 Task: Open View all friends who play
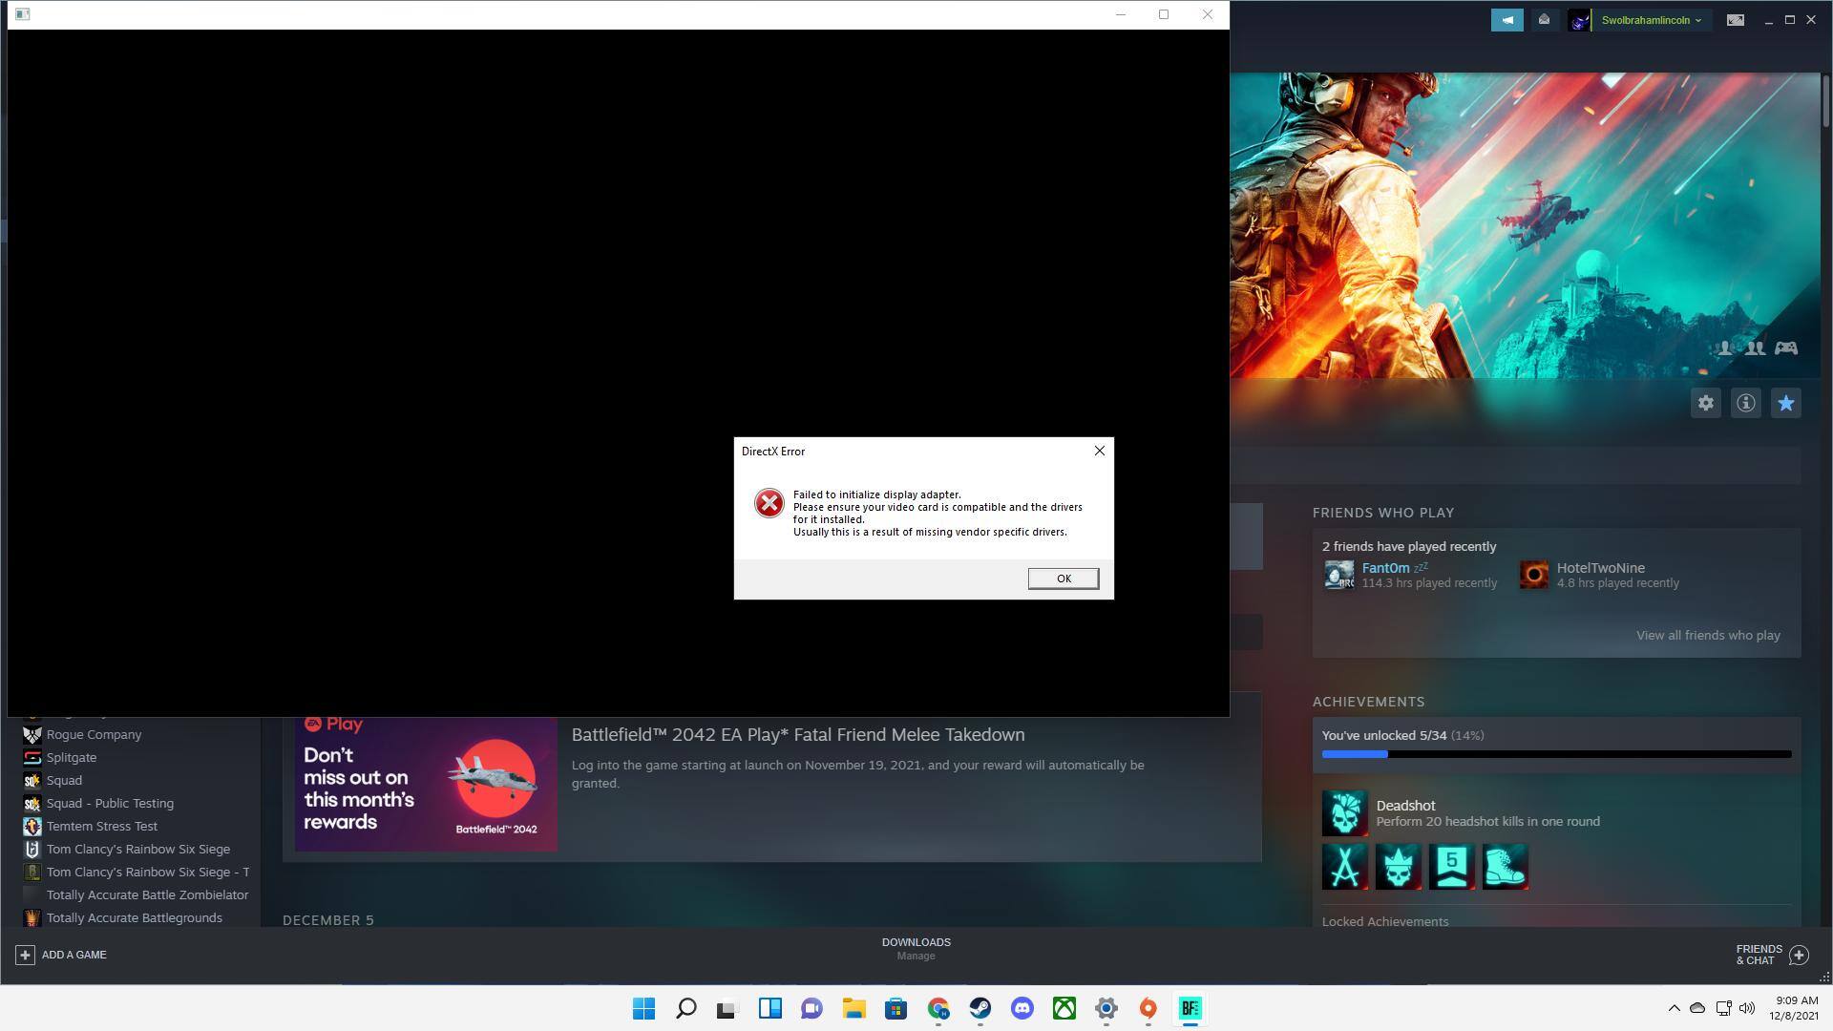pos(1707,636)
